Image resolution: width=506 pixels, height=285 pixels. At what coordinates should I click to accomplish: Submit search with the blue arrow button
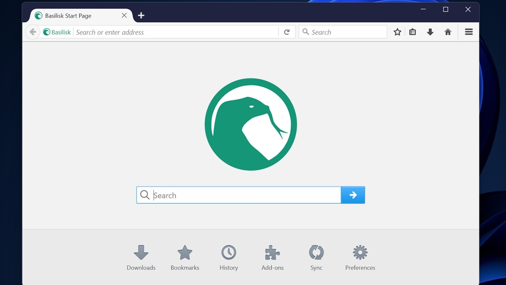point(353,195)
